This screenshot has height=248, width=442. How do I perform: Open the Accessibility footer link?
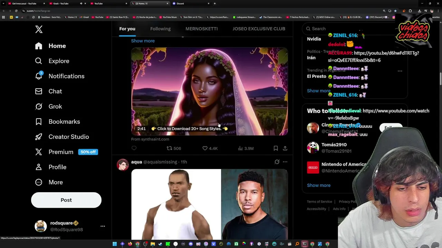[x=316, y=209]
